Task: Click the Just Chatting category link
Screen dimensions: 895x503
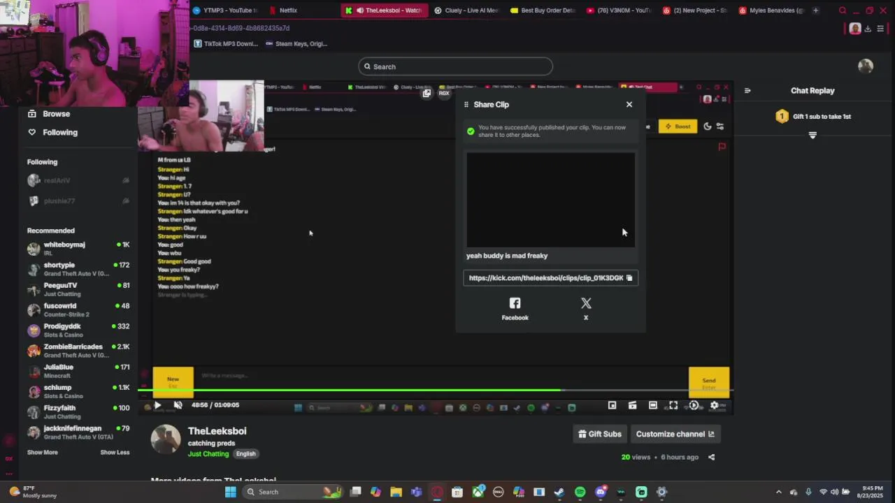Action: click(x=208, y=453)
